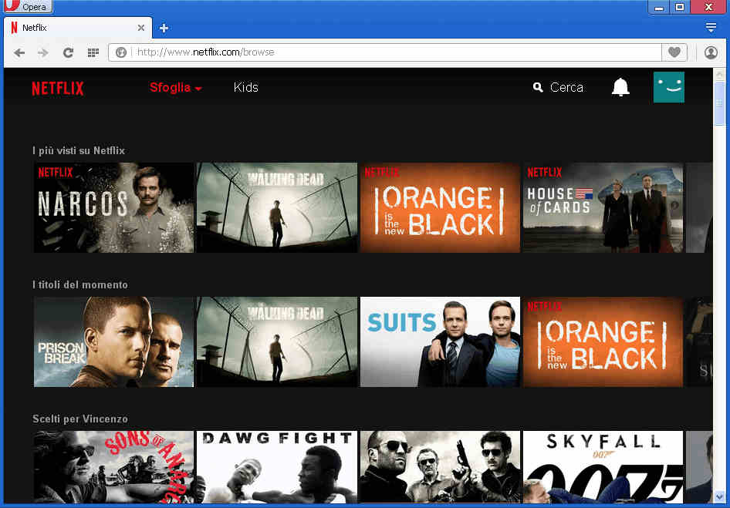Expand the Sfoglia dropdown menu
The width and height of the screenshot is (730, 508).
click(x=175, y=87)
